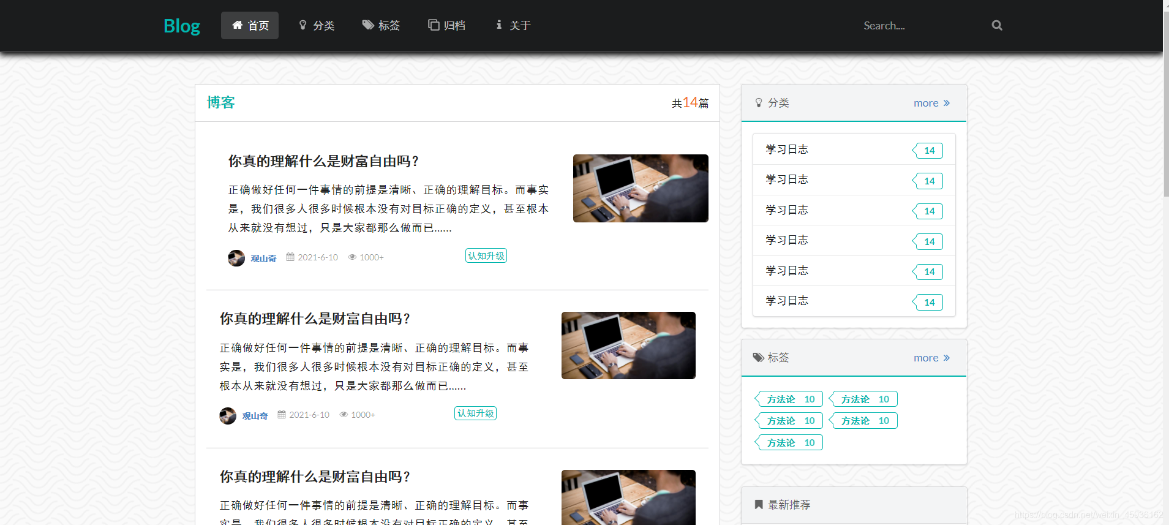Click double chevron in 分类 panel header
The width and height of the screenshot is (1169, 525).
947,103
